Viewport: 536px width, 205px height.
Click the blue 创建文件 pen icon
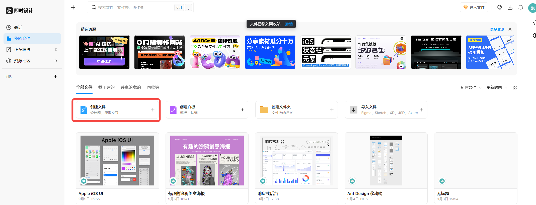84,110
